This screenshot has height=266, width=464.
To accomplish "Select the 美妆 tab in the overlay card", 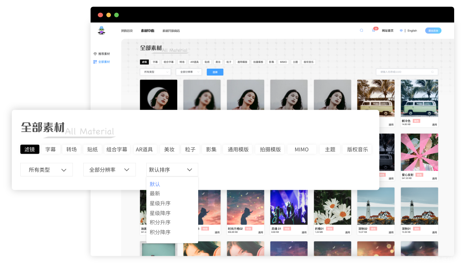I will pos(169,149).
